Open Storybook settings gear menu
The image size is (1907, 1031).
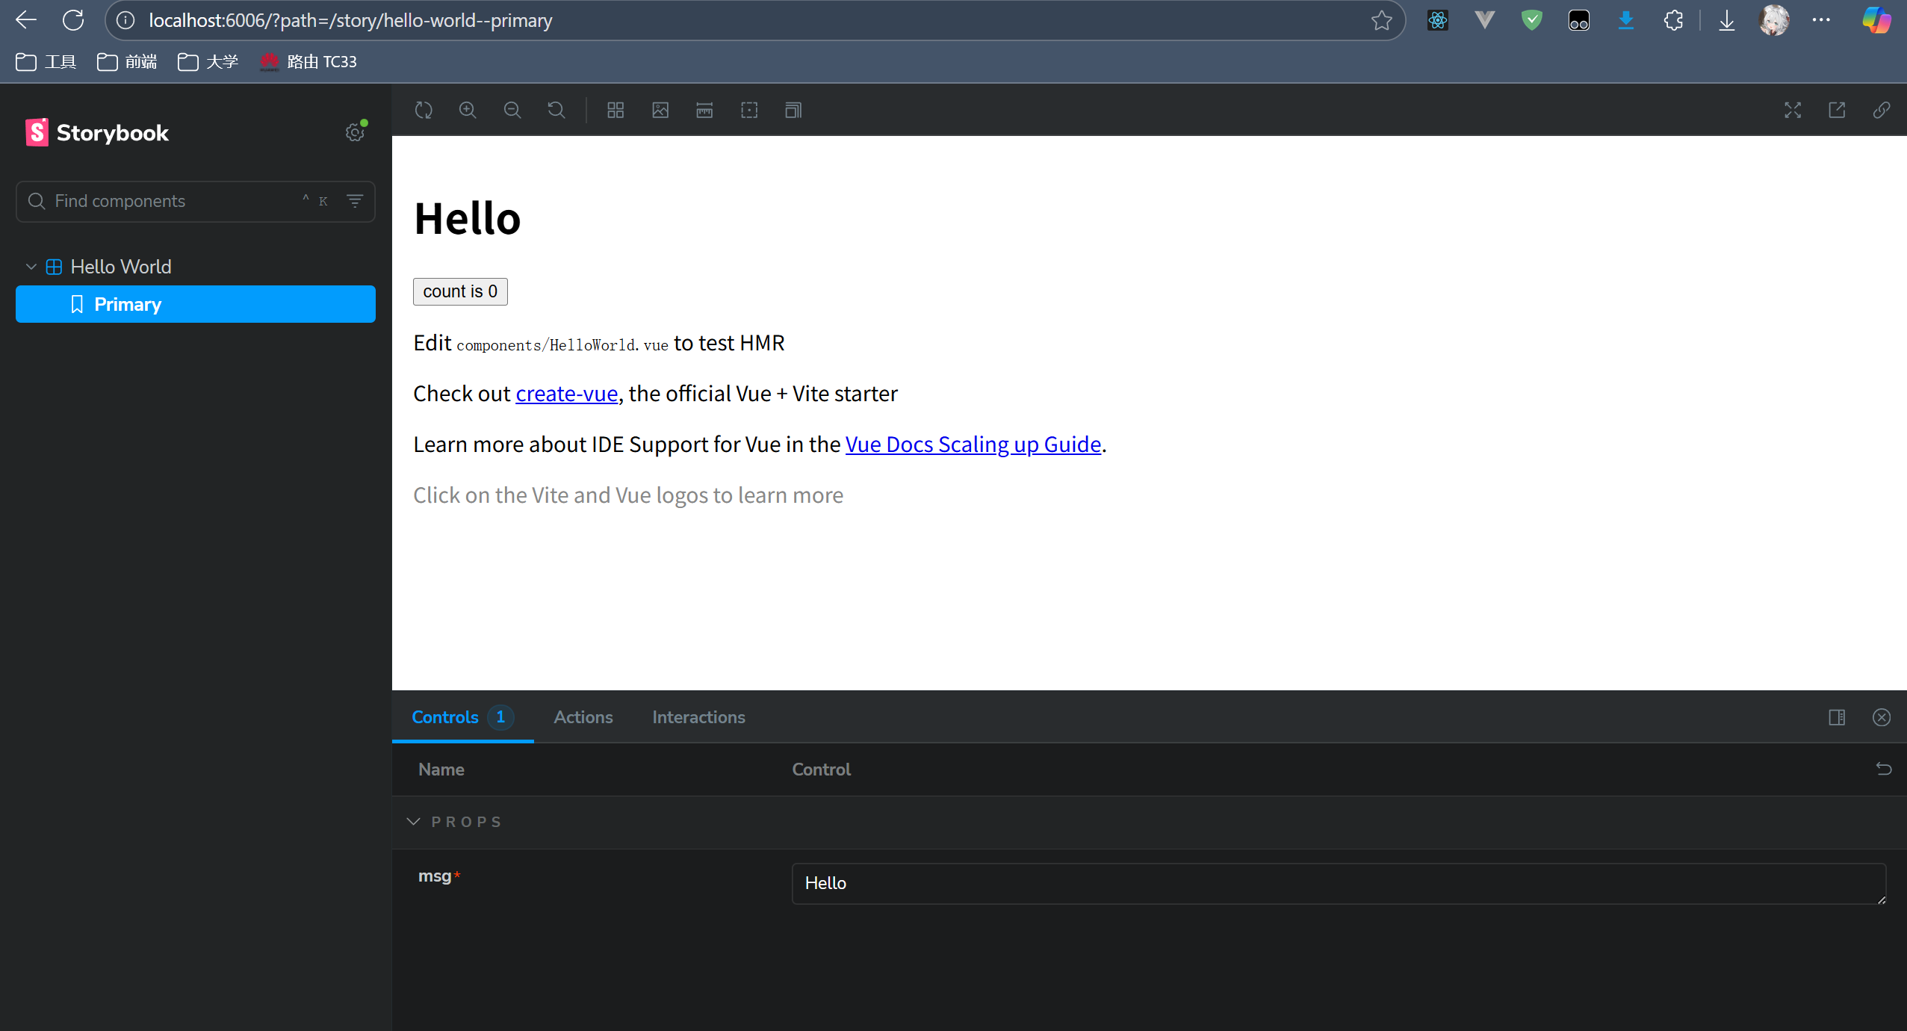click(x=355, y=132)
